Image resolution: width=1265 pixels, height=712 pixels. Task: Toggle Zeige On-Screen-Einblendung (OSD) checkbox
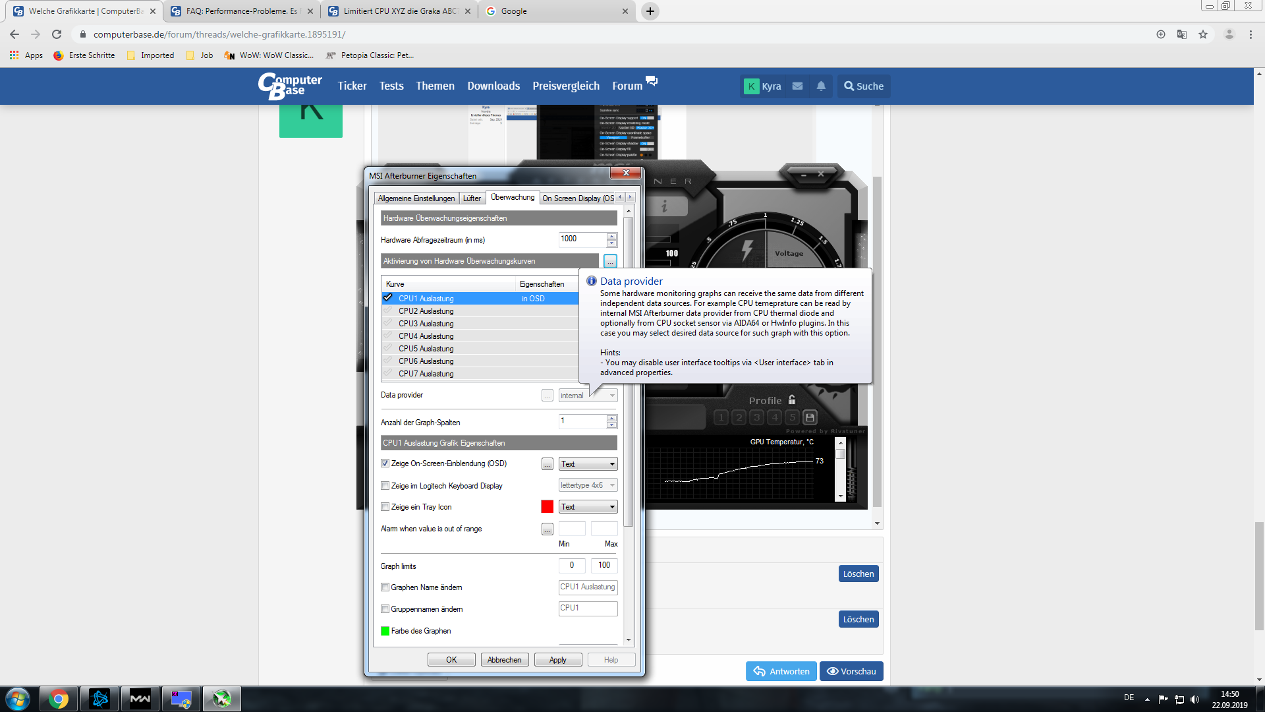coord(385,463)
